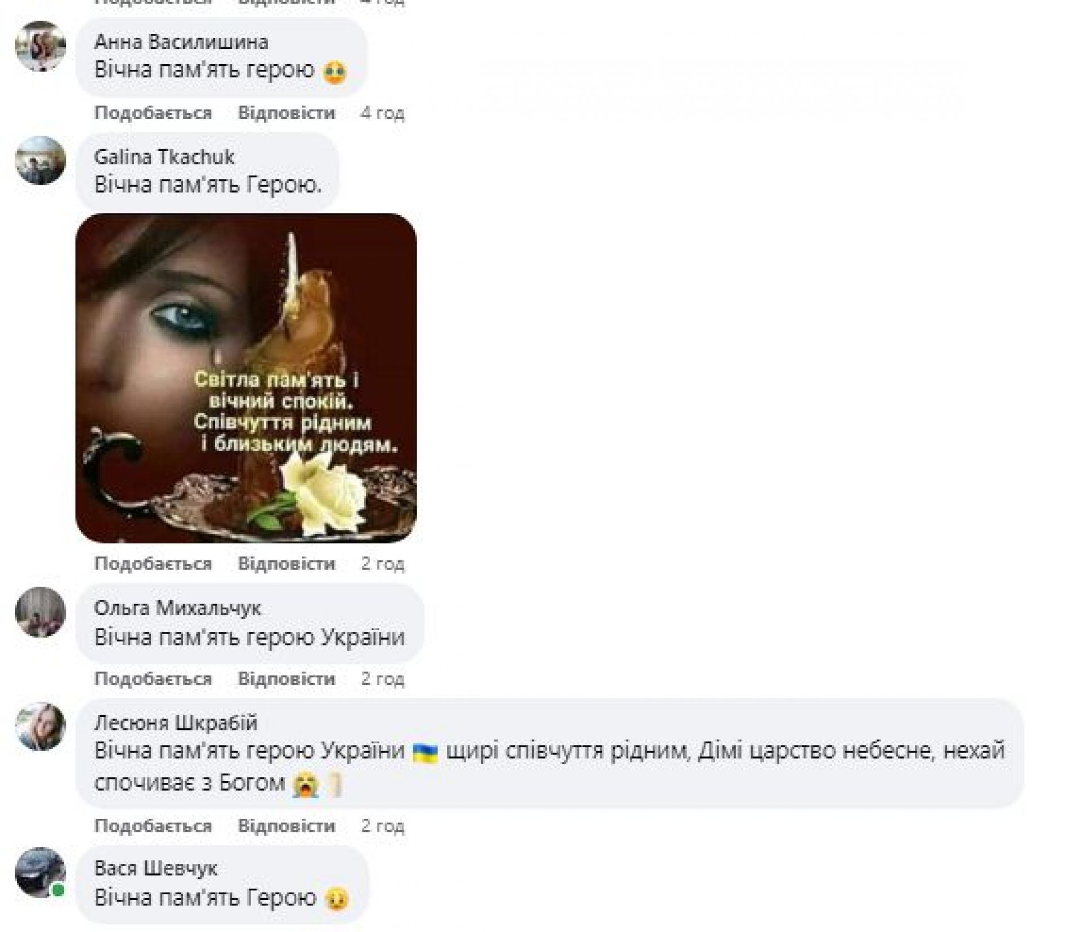1081x932 pixels.
Task: Reply to Galina Tkachuk's comment via Відповісти
Action: click(287, 564)
